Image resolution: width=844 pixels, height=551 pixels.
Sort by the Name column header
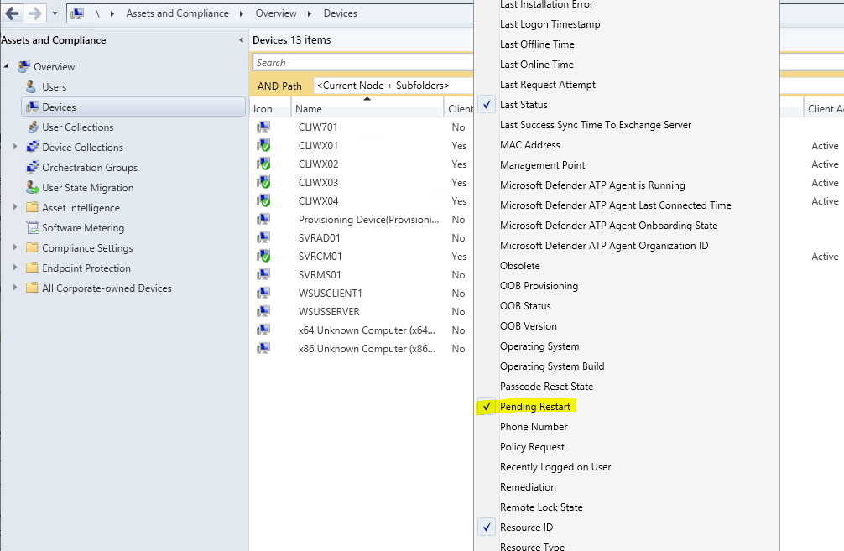tap(367, 108)
